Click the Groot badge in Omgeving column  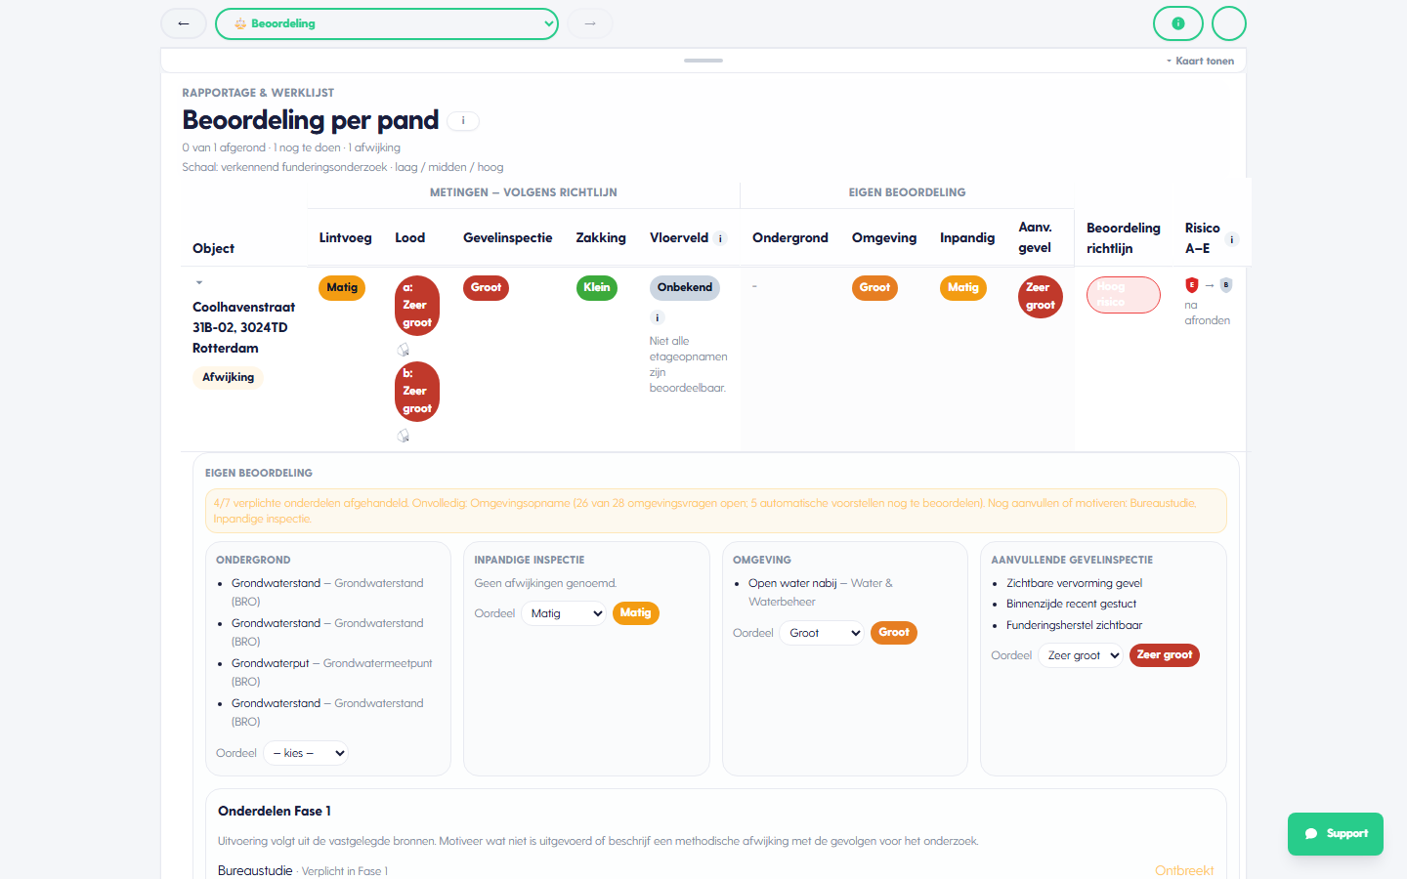[874, 288]
